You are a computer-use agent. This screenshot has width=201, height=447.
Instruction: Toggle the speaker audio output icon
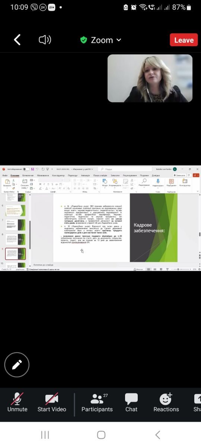click(45, 40)
